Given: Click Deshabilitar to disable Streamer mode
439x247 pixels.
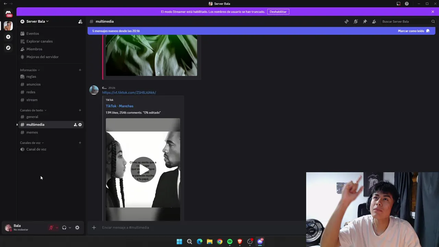Looking at the screenshot, I should coord(278,12).
